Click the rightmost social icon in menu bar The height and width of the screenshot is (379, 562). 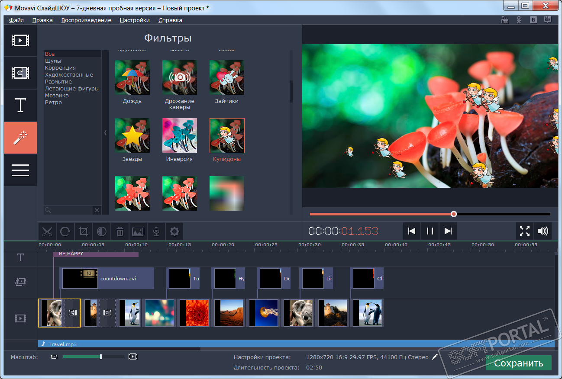[548, 19]
